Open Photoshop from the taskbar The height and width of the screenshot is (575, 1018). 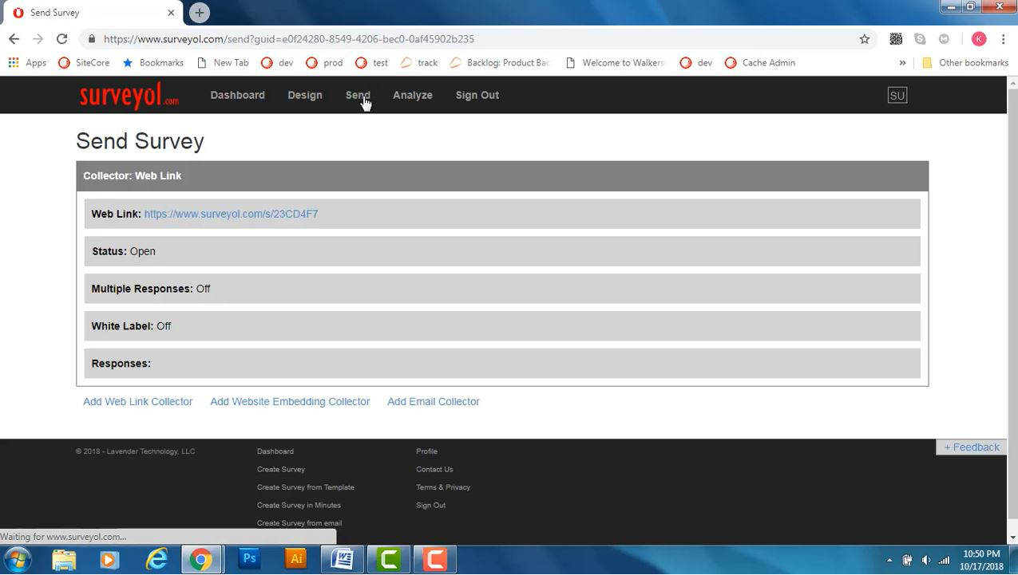[x=249, y=560]
